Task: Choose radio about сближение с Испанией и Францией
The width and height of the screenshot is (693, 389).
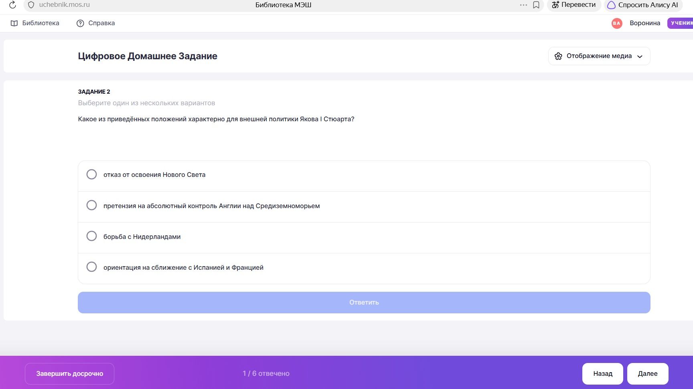Action: [92, 267]
